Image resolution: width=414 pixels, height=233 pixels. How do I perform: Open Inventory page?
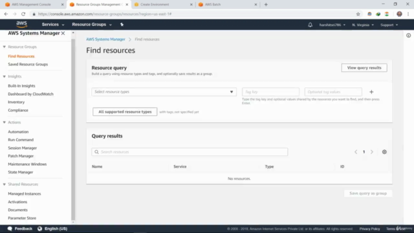pyautogui.click(x=16, y=102)
